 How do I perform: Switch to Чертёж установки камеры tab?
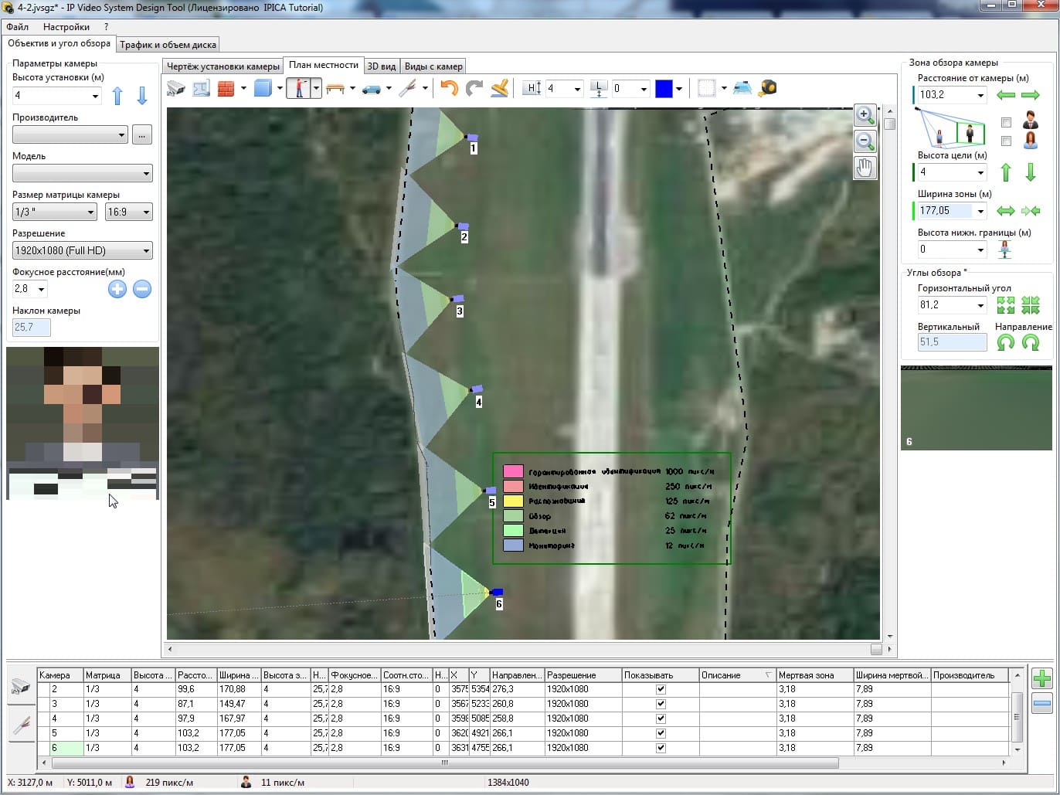pos(223,66)
